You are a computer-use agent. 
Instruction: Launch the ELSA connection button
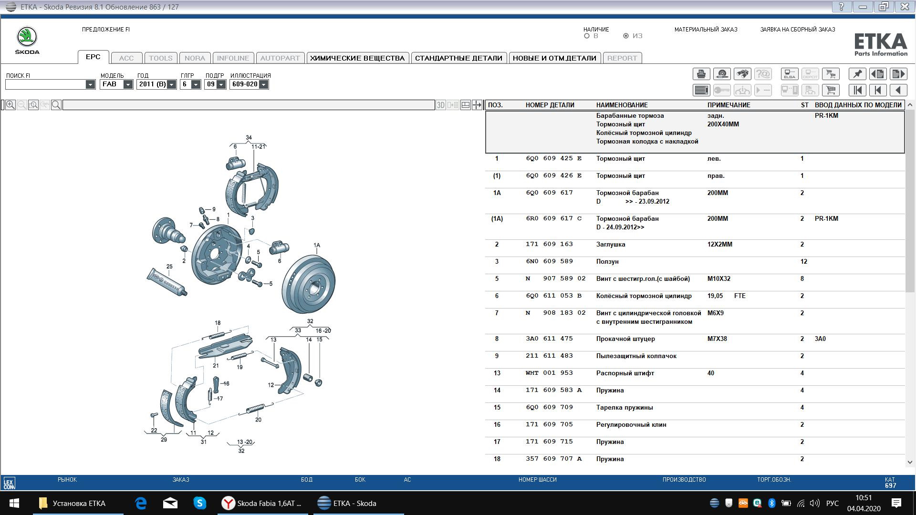(x=790, y=74)
